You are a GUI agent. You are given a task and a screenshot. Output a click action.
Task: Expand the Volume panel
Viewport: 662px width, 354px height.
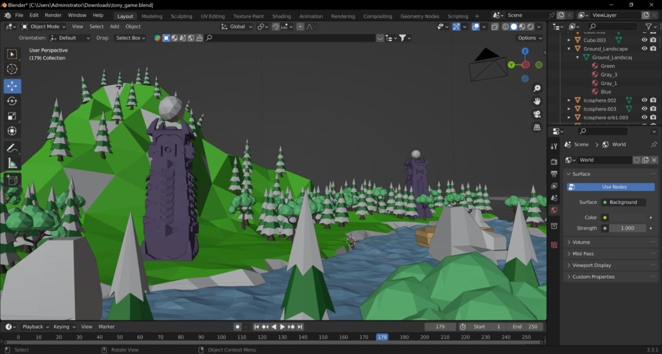pyautogui.click(x=581, y=242)
